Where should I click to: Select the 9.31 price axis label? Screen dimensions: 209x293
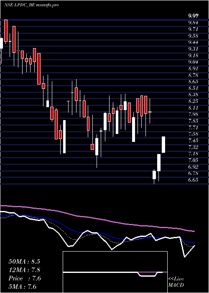click(x=193, y=49)
